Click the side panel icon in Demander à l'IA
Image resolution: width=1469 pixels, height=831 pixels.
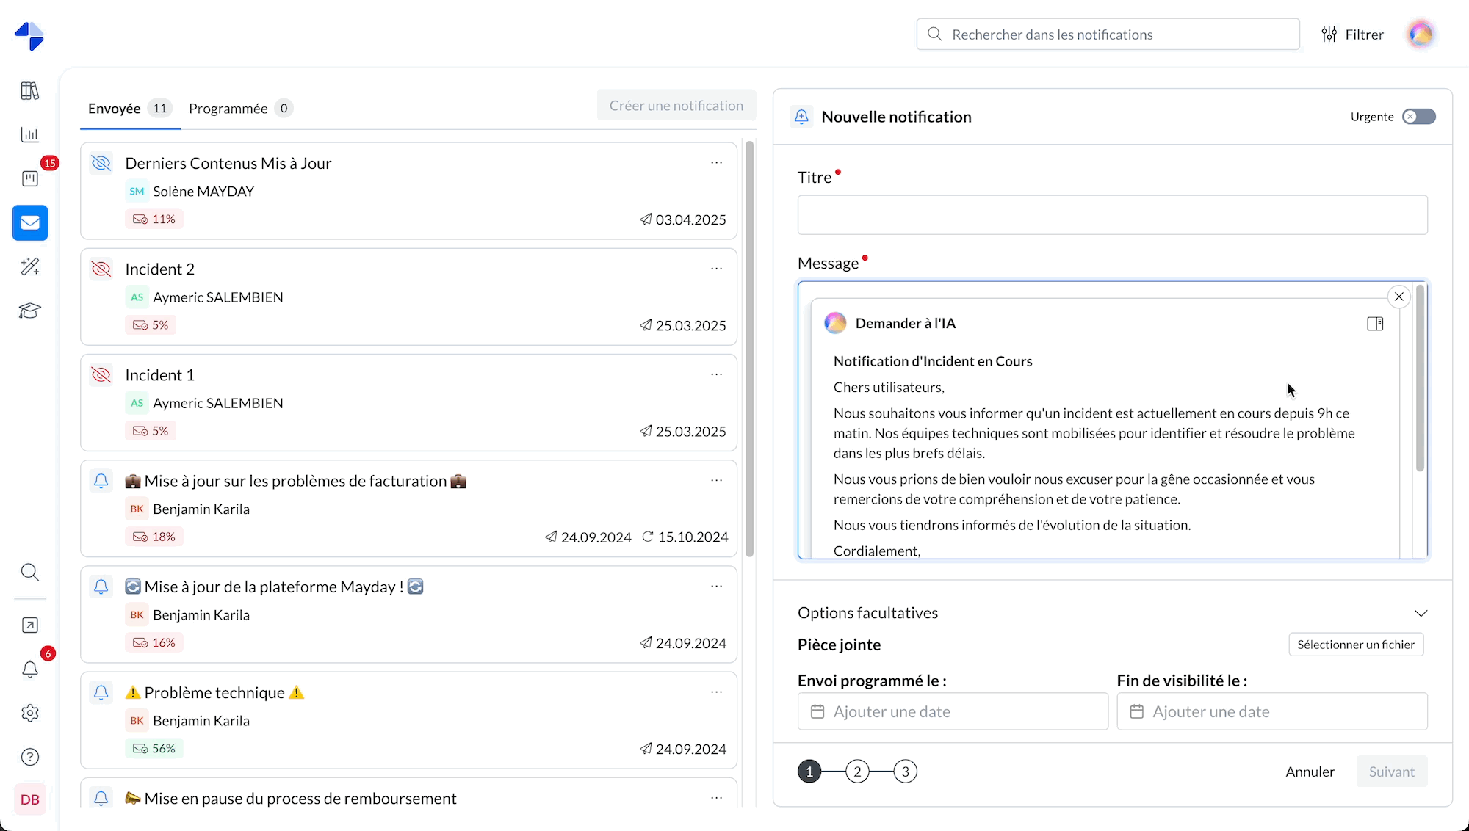coord(1375,324)
